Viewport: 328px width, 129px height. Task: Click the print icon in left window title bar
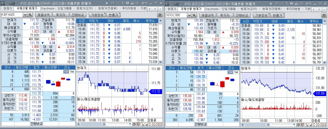tap(132, 3)
